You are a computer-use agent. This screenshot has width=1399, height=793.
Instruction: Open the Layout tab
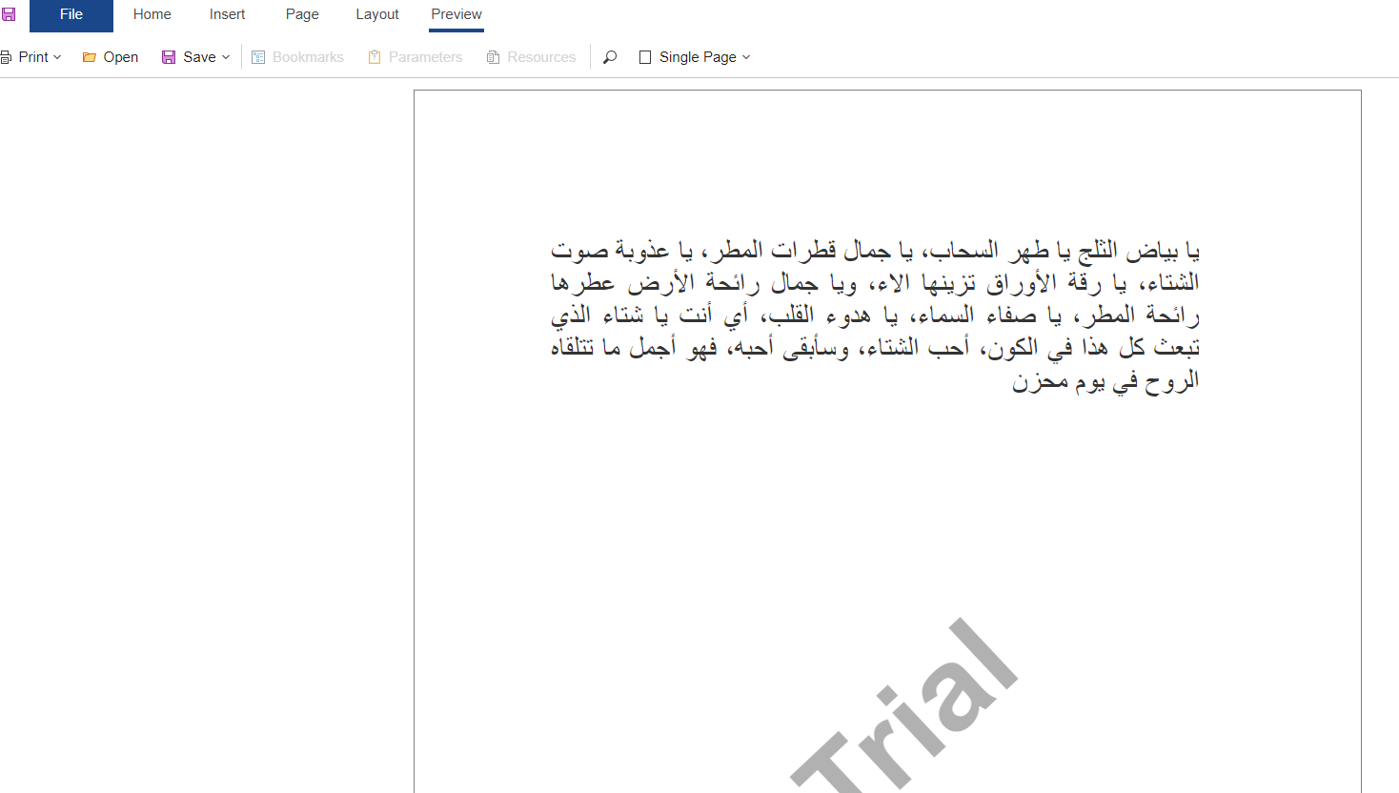click(x=377, y=14)
